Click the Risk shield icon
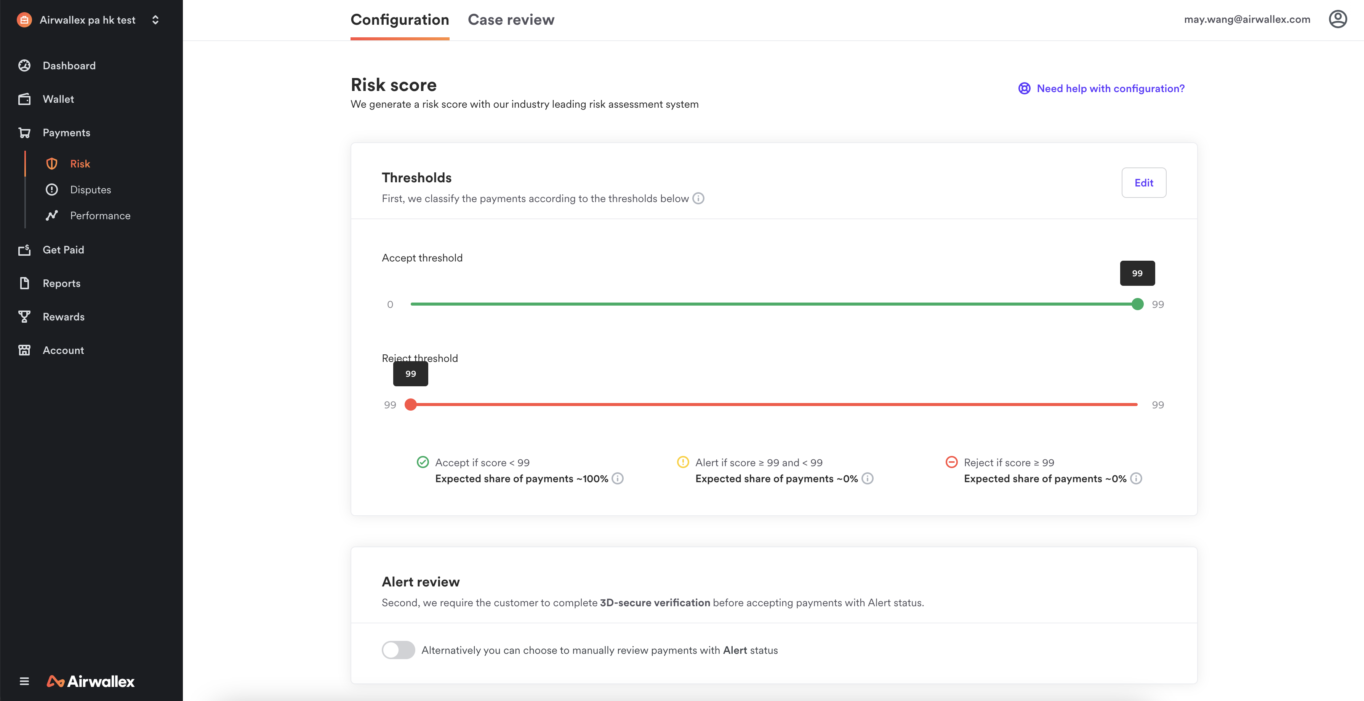This screenshot has height=701, width=1364. coord(51,164)
